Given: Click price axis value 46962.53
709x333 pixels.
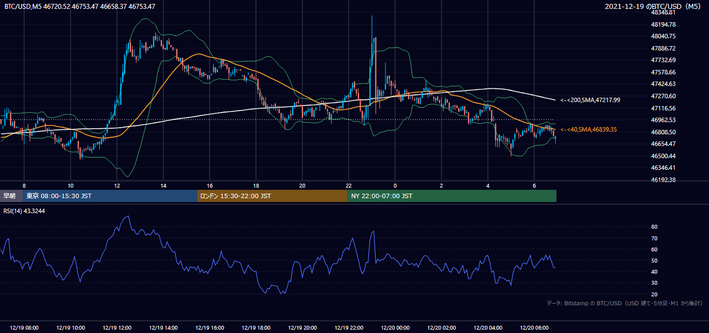Looking at the screenshot, I should 664,120.
